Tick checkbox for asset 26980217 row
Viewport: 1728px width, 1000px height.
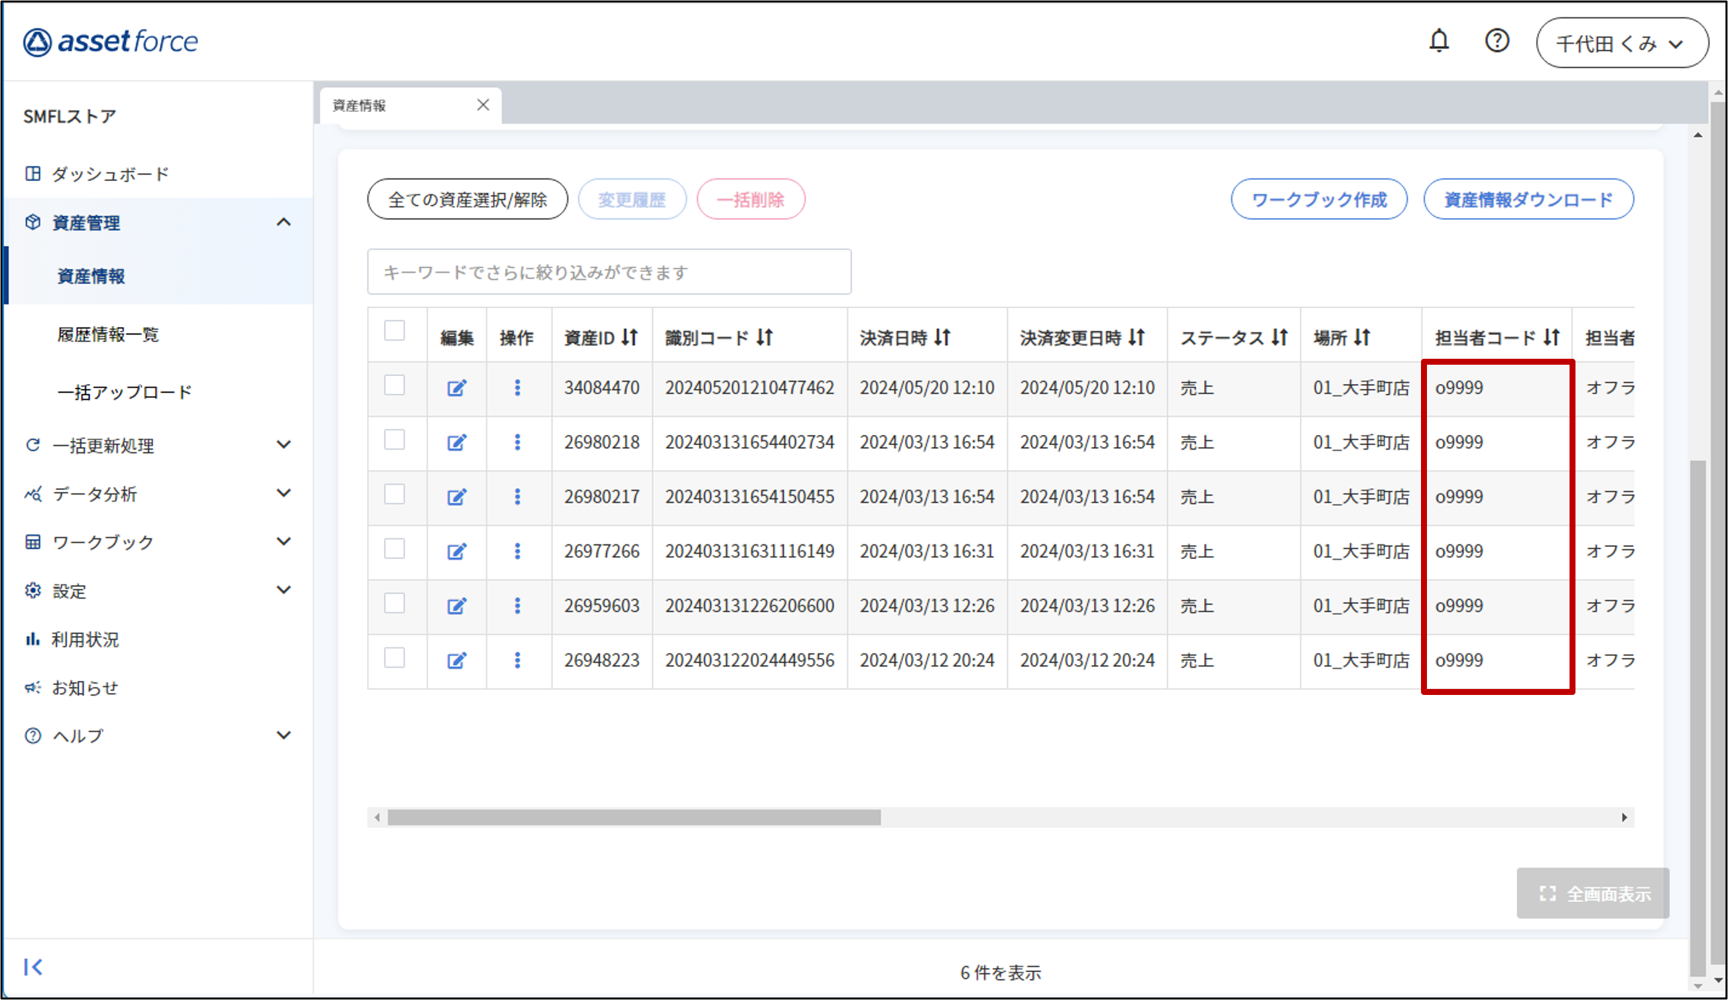point(395,495)
